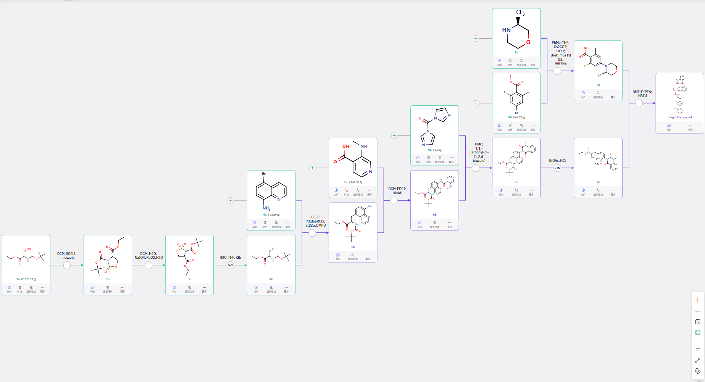The image size is (705, 382).
Task: Expand the plus node left of compound 4a
Action: 231,200
